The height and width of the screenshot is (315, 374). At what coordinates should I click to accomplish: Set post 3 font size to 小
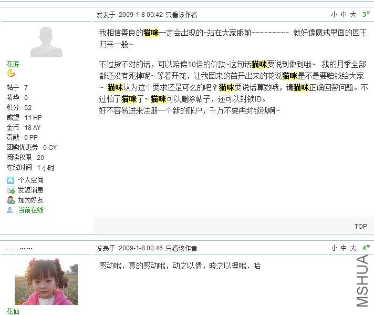click(x=334, y=15)
